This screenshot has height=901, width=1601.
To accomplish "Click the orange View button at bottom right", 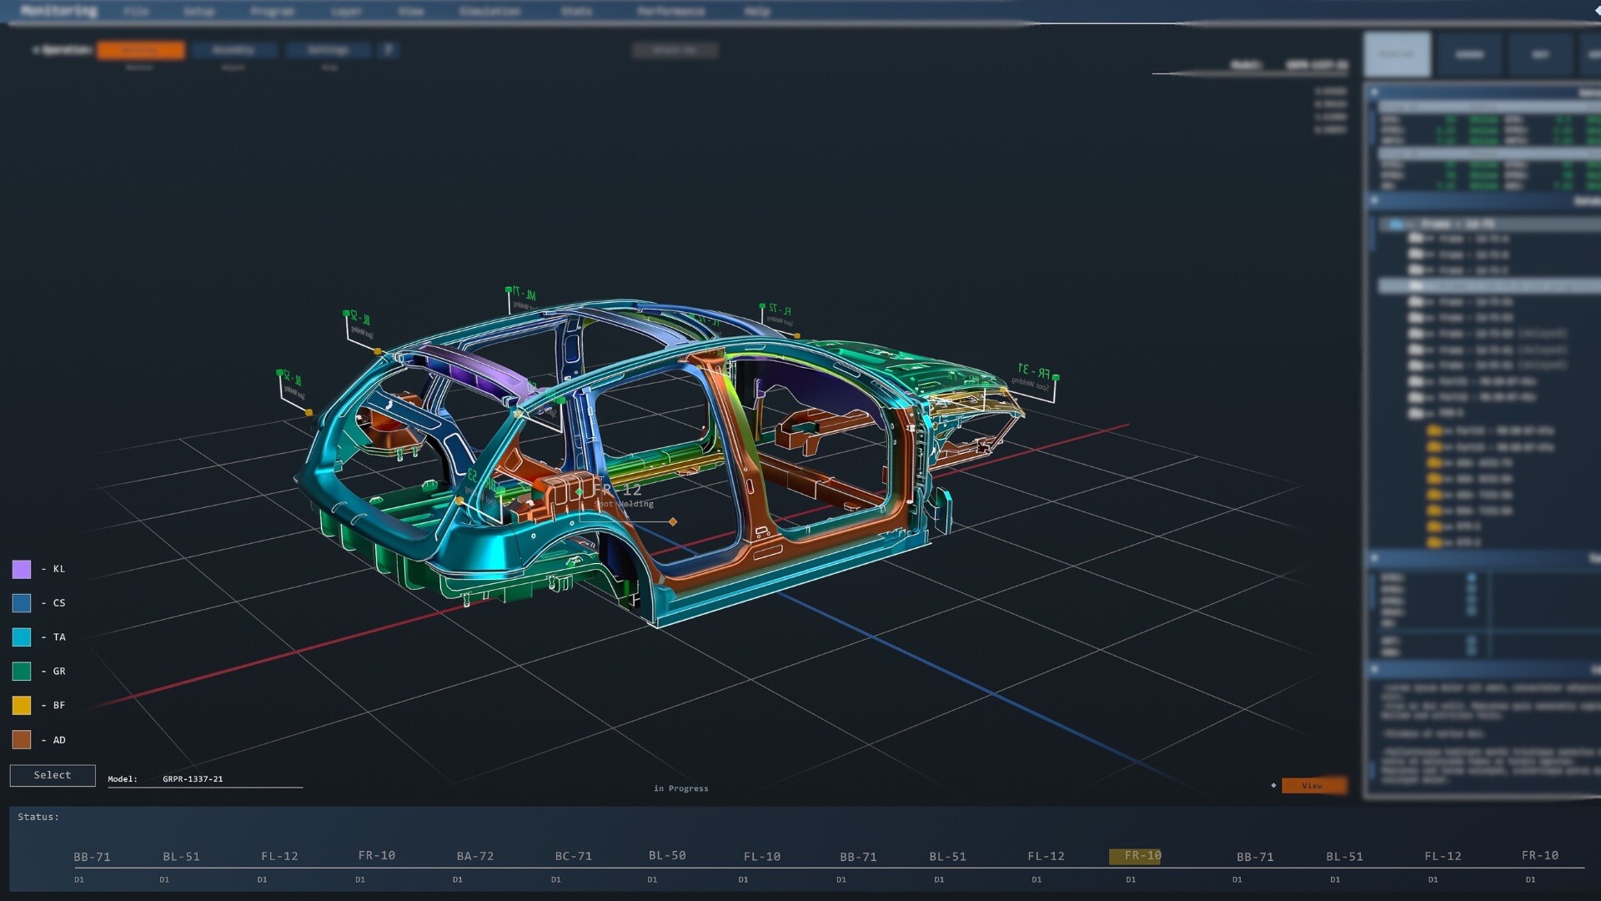I will (1315, 785).
